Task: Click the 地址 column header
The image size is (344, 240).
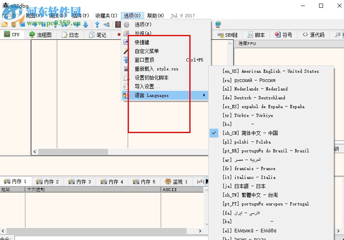Action: click(x=12, y=189)
